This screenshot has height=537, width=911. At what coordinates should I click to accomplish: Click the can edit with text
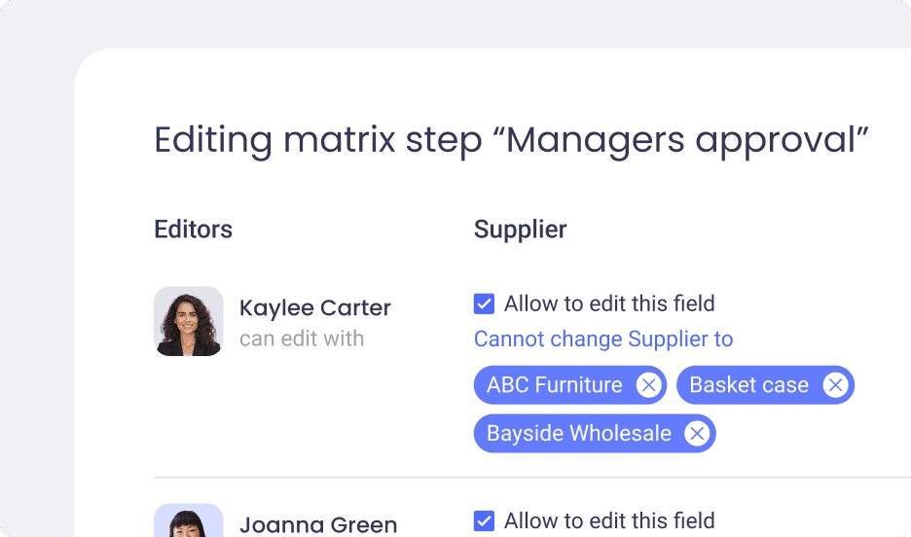click(302, 339)
